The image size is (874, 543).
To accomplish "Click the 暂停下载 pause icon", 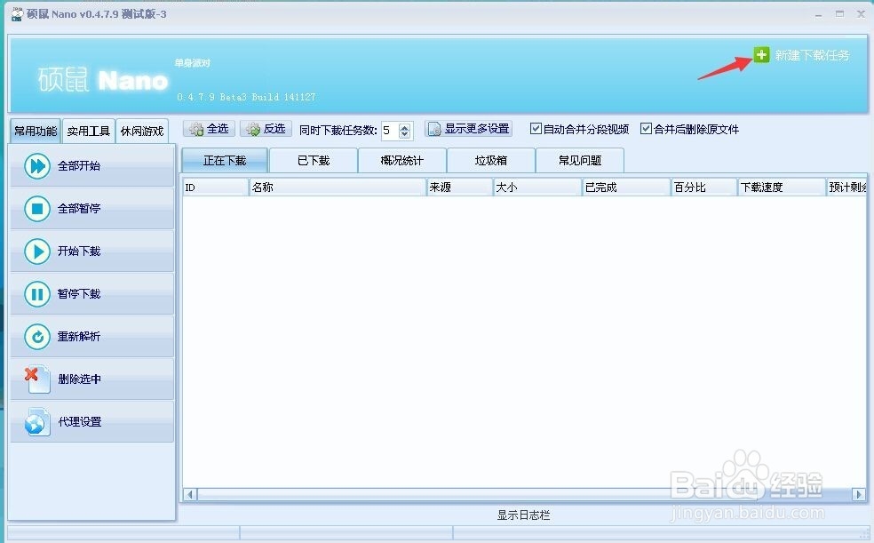I will 37,294.
